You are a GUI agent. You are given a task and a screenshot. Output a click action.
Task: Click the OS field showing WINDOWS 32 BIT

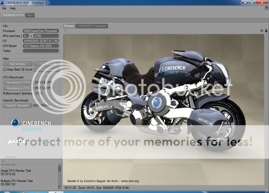click(x=41, y=41)
